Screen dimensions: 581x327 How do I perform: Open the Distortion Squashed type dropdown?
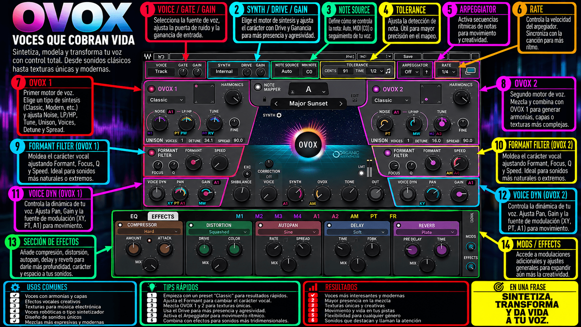coord(219,232)
